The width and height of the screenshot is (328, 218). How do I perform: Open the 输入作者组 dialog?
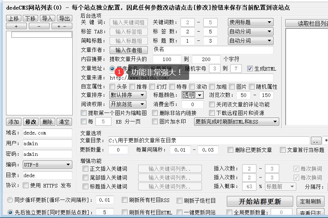[x=129, y=50]
